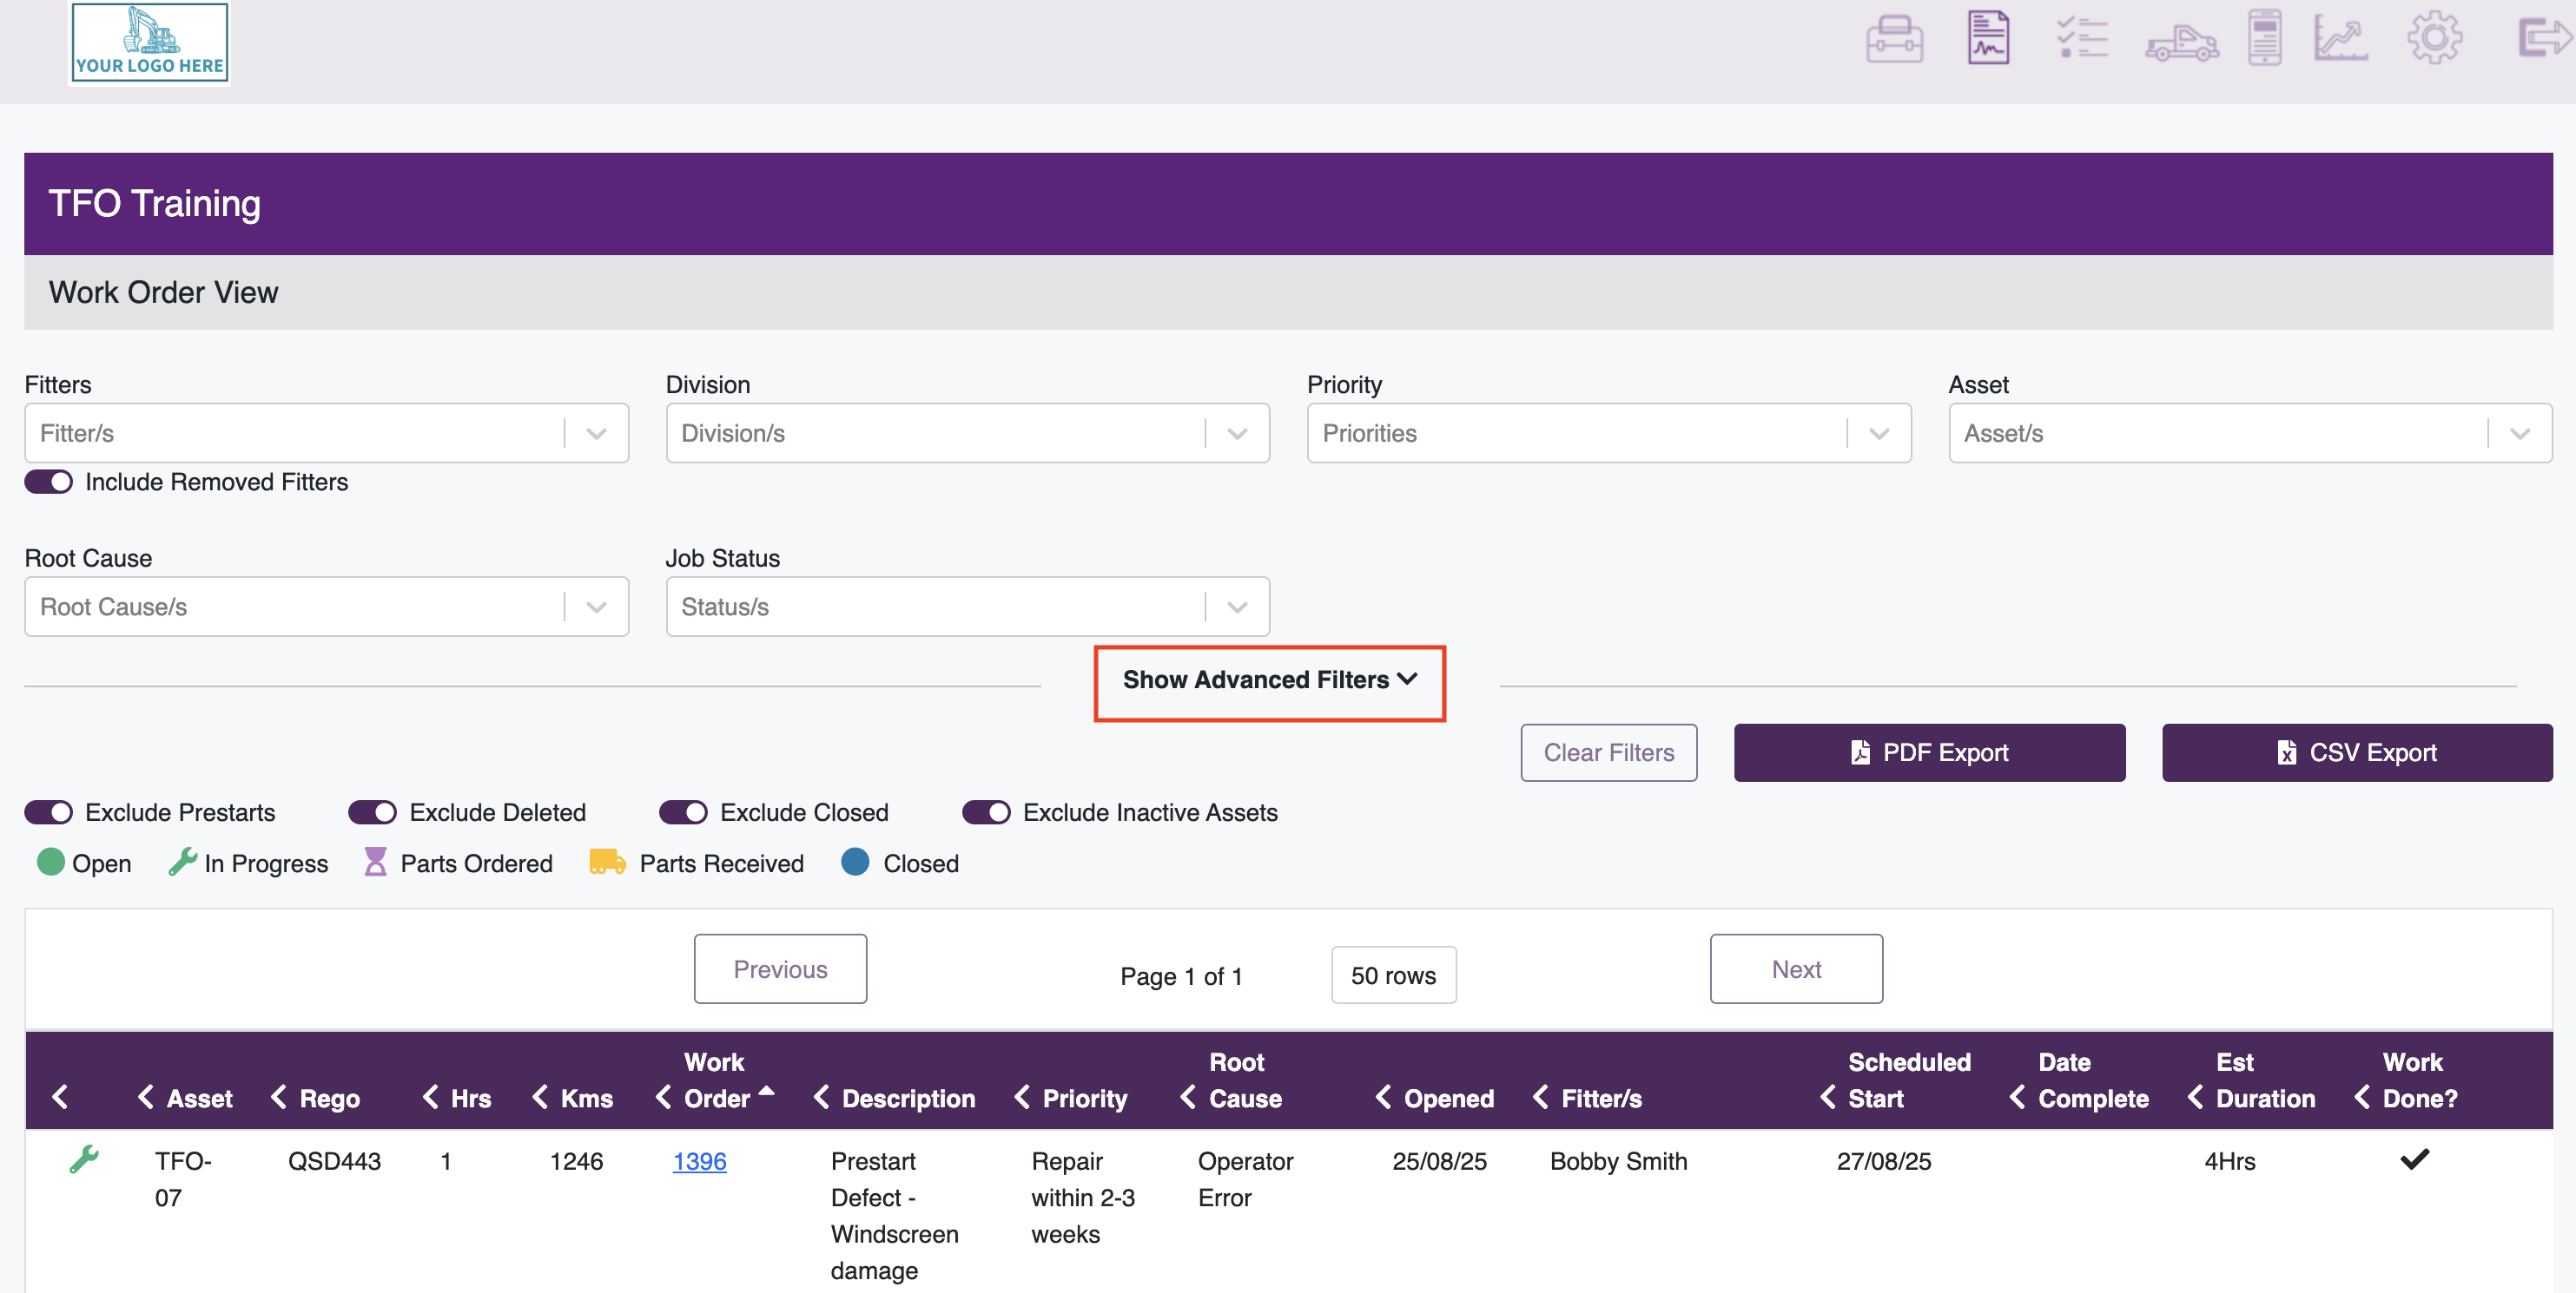2576x1293 pixels.
Task: Open the vehicle assets truck icon
Action: (x=2182, y=42)
